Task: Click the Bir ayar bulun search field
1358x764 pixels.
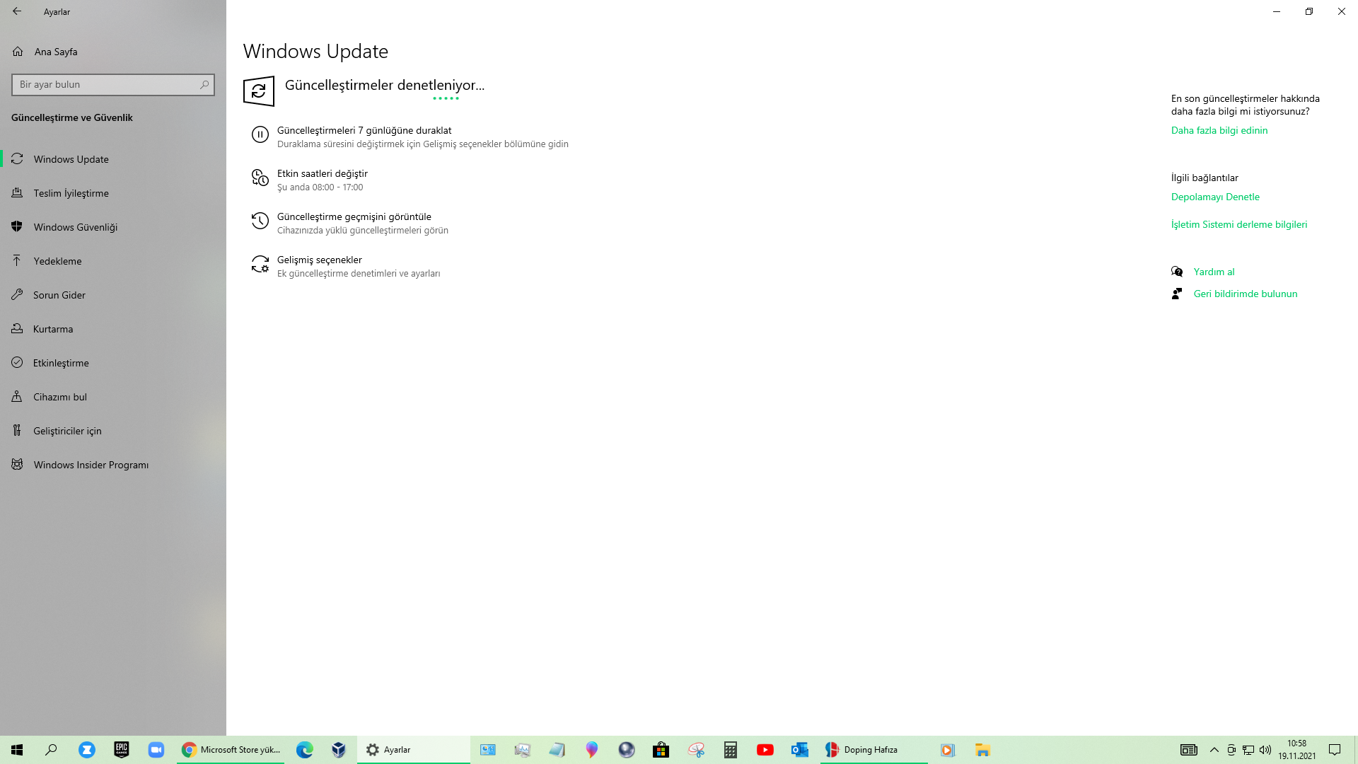Action: tap(106, 85)
